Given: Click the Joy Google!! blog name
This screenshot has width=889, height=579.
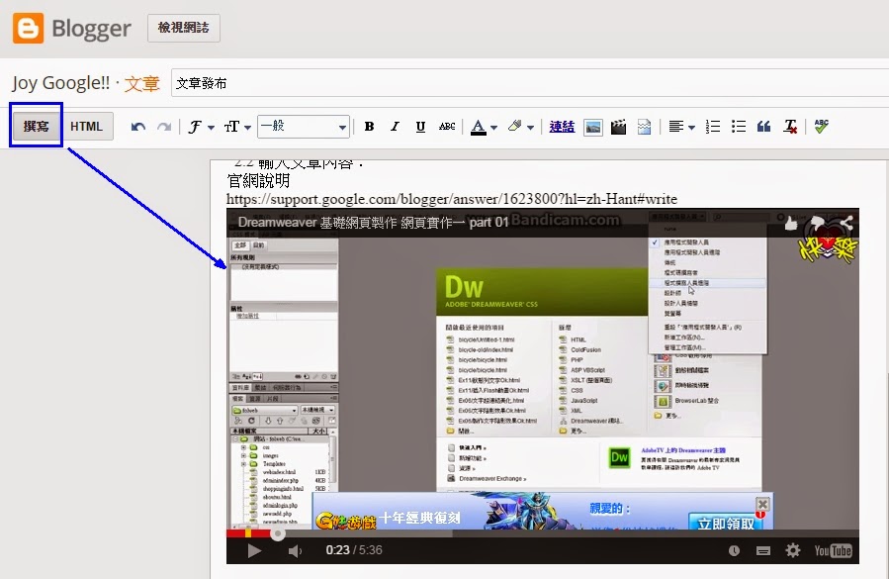Looking at the screenshot, I should (60, 83).
